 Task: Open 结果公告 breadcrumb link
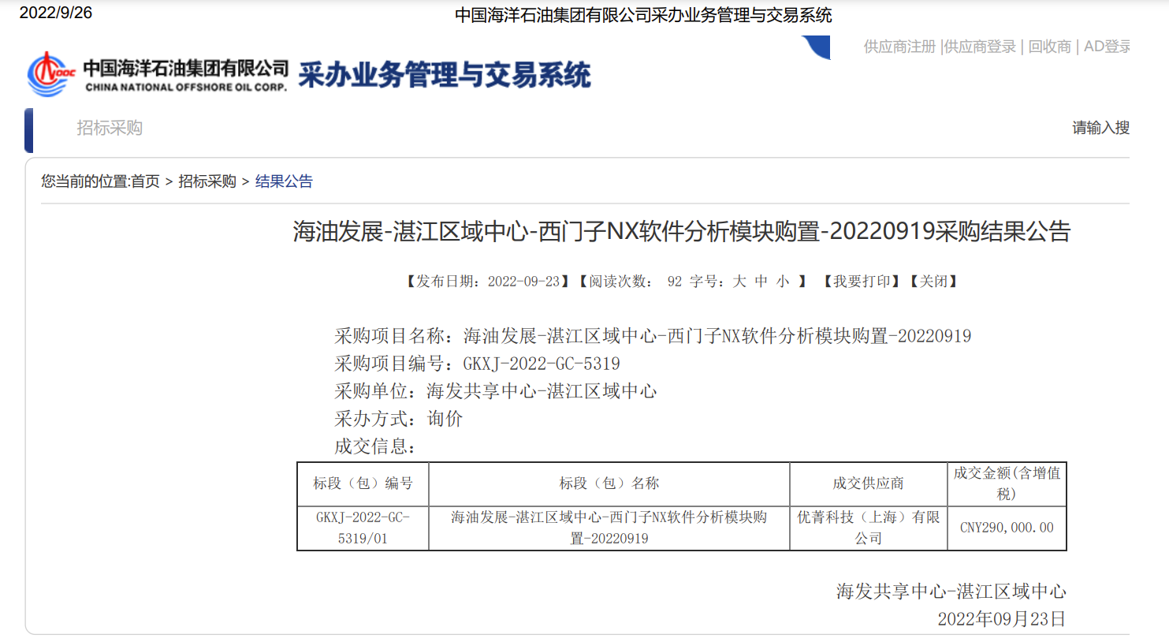pyautogui.click(x=284, y=181)
